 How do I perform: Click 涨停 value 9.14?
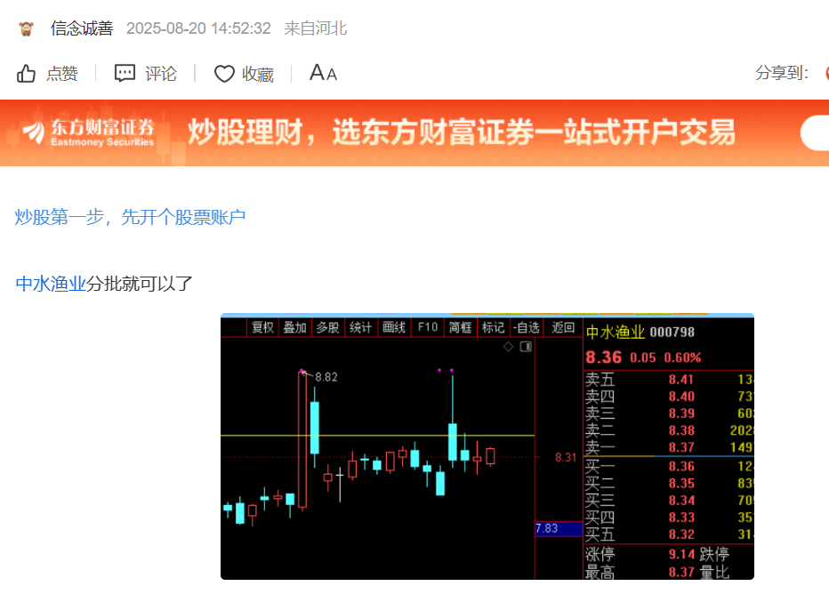tap(681, 554)
